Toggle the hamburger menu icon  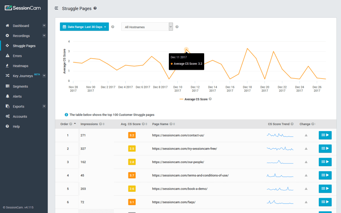[x=56, y=8]
